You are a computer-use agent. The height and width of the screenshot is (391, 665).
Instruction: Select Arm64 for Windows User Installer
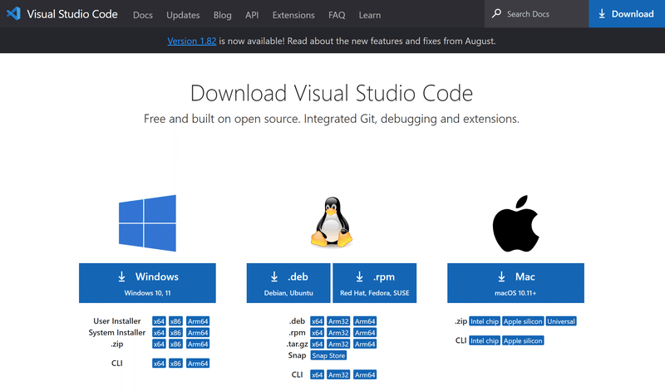[x=198, y=321]
